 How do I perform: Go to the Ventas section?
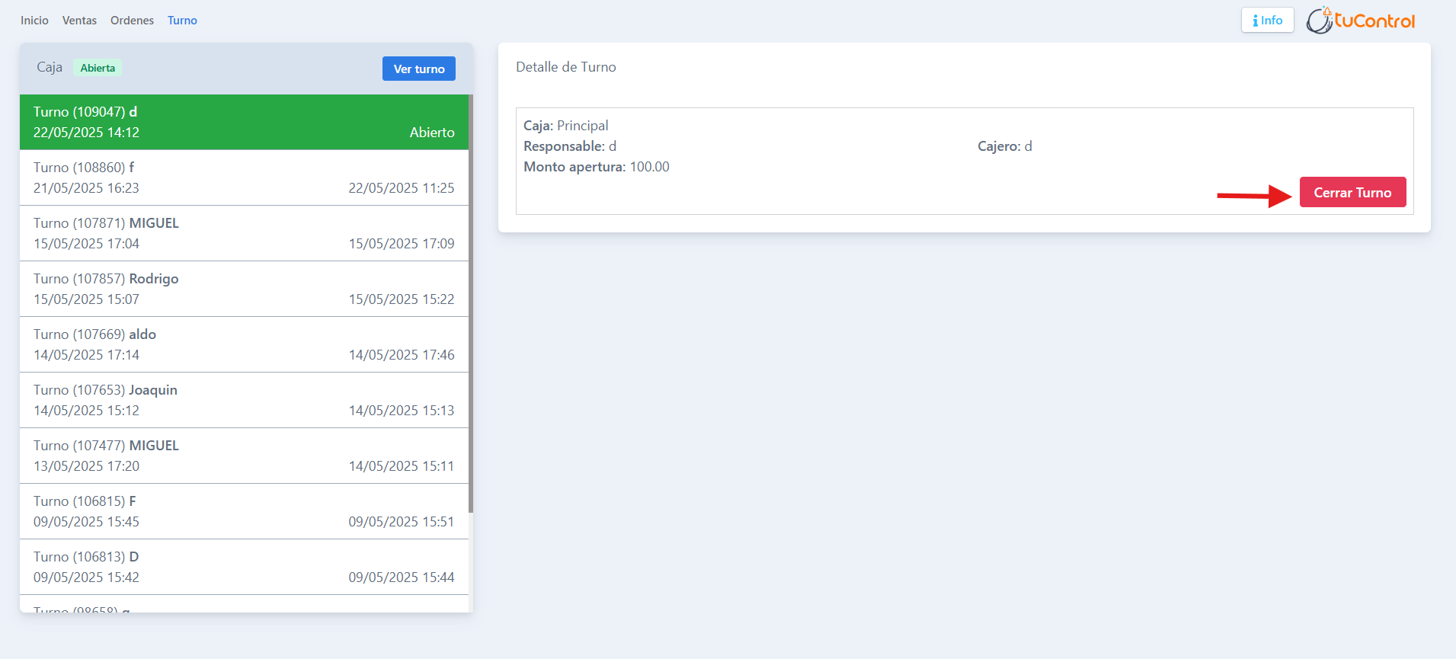(79, 21)
